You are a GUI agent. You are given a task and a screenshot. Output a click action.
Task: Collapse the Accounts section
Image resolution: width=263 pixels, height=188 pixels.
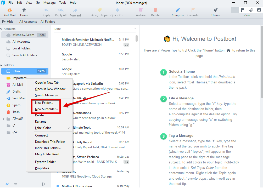1,29
